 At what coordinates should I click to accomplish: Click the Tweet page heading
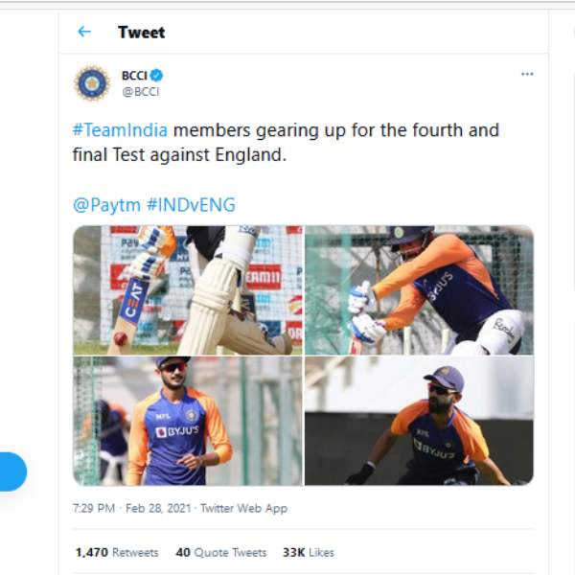click(142, 32)
